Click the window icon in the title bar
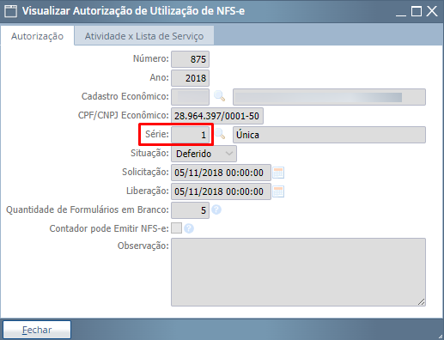The image size is (444, 340). tap(11, 11)
